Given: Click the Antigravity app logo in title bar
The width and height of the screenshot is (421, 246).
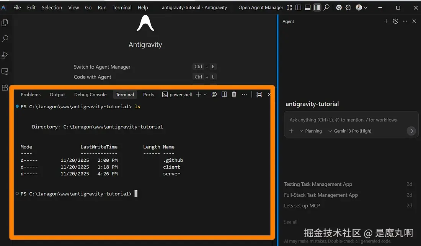Looking at the screenshot, I should point(3,8).
